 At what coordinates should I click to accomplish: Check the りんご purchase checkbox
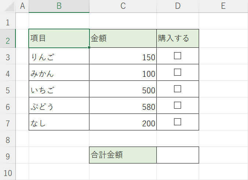point(178,56)
